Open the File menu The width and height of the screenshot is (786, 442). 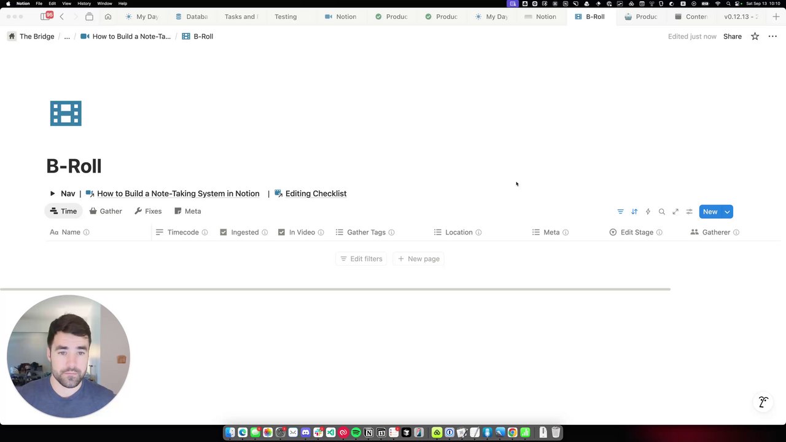(39, 4)
